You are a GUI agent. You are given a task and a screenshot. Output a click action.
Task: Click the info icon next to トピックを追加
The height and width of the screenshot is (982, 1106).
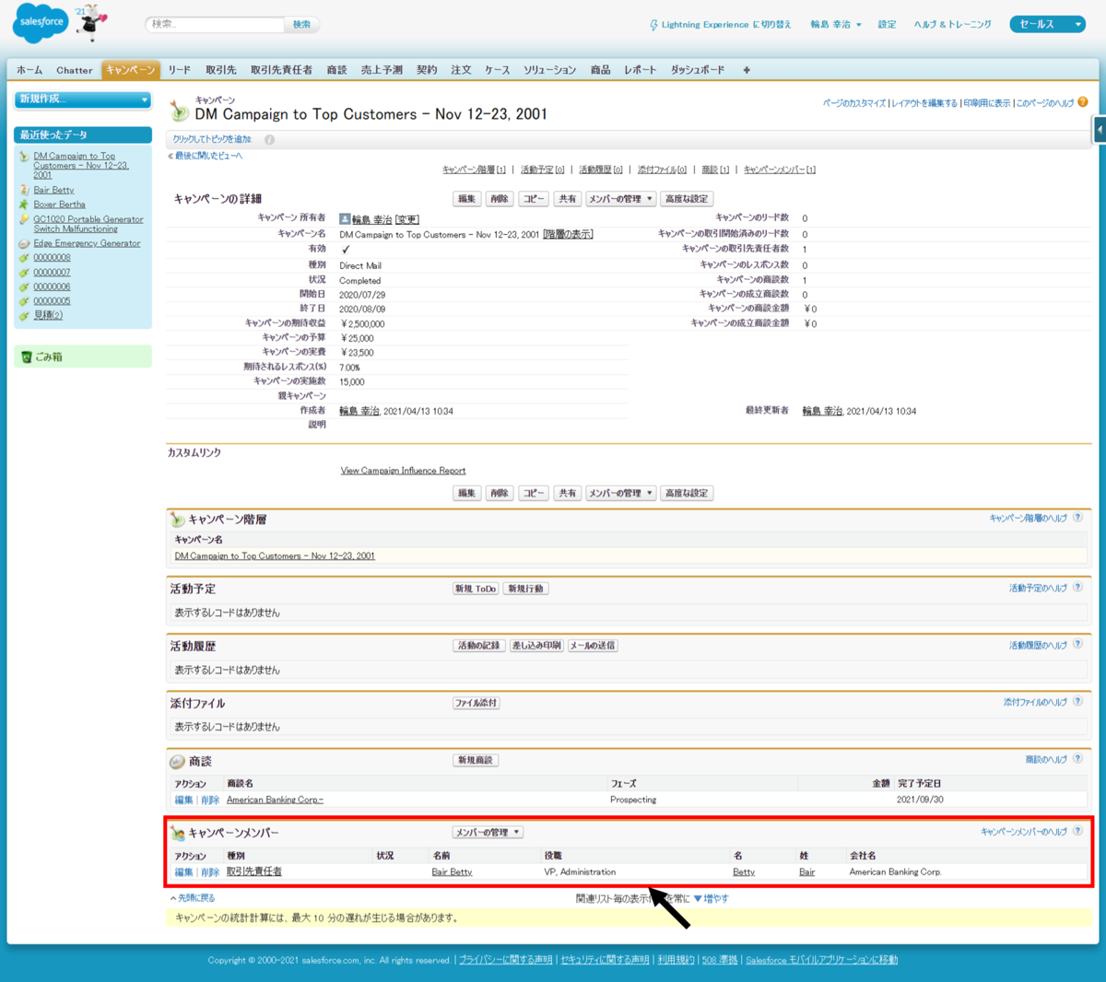point(269,140)
